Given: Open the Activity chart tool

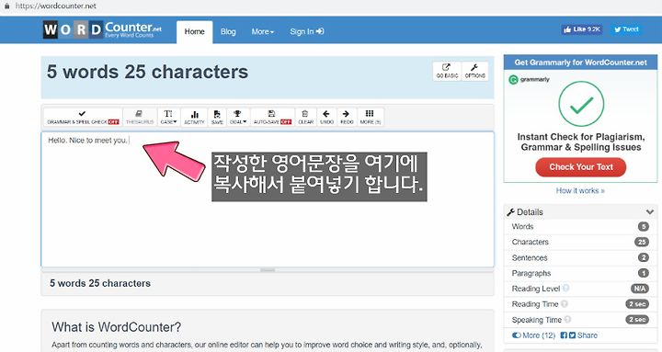Looking at the screenshot, I should point(194,118).
